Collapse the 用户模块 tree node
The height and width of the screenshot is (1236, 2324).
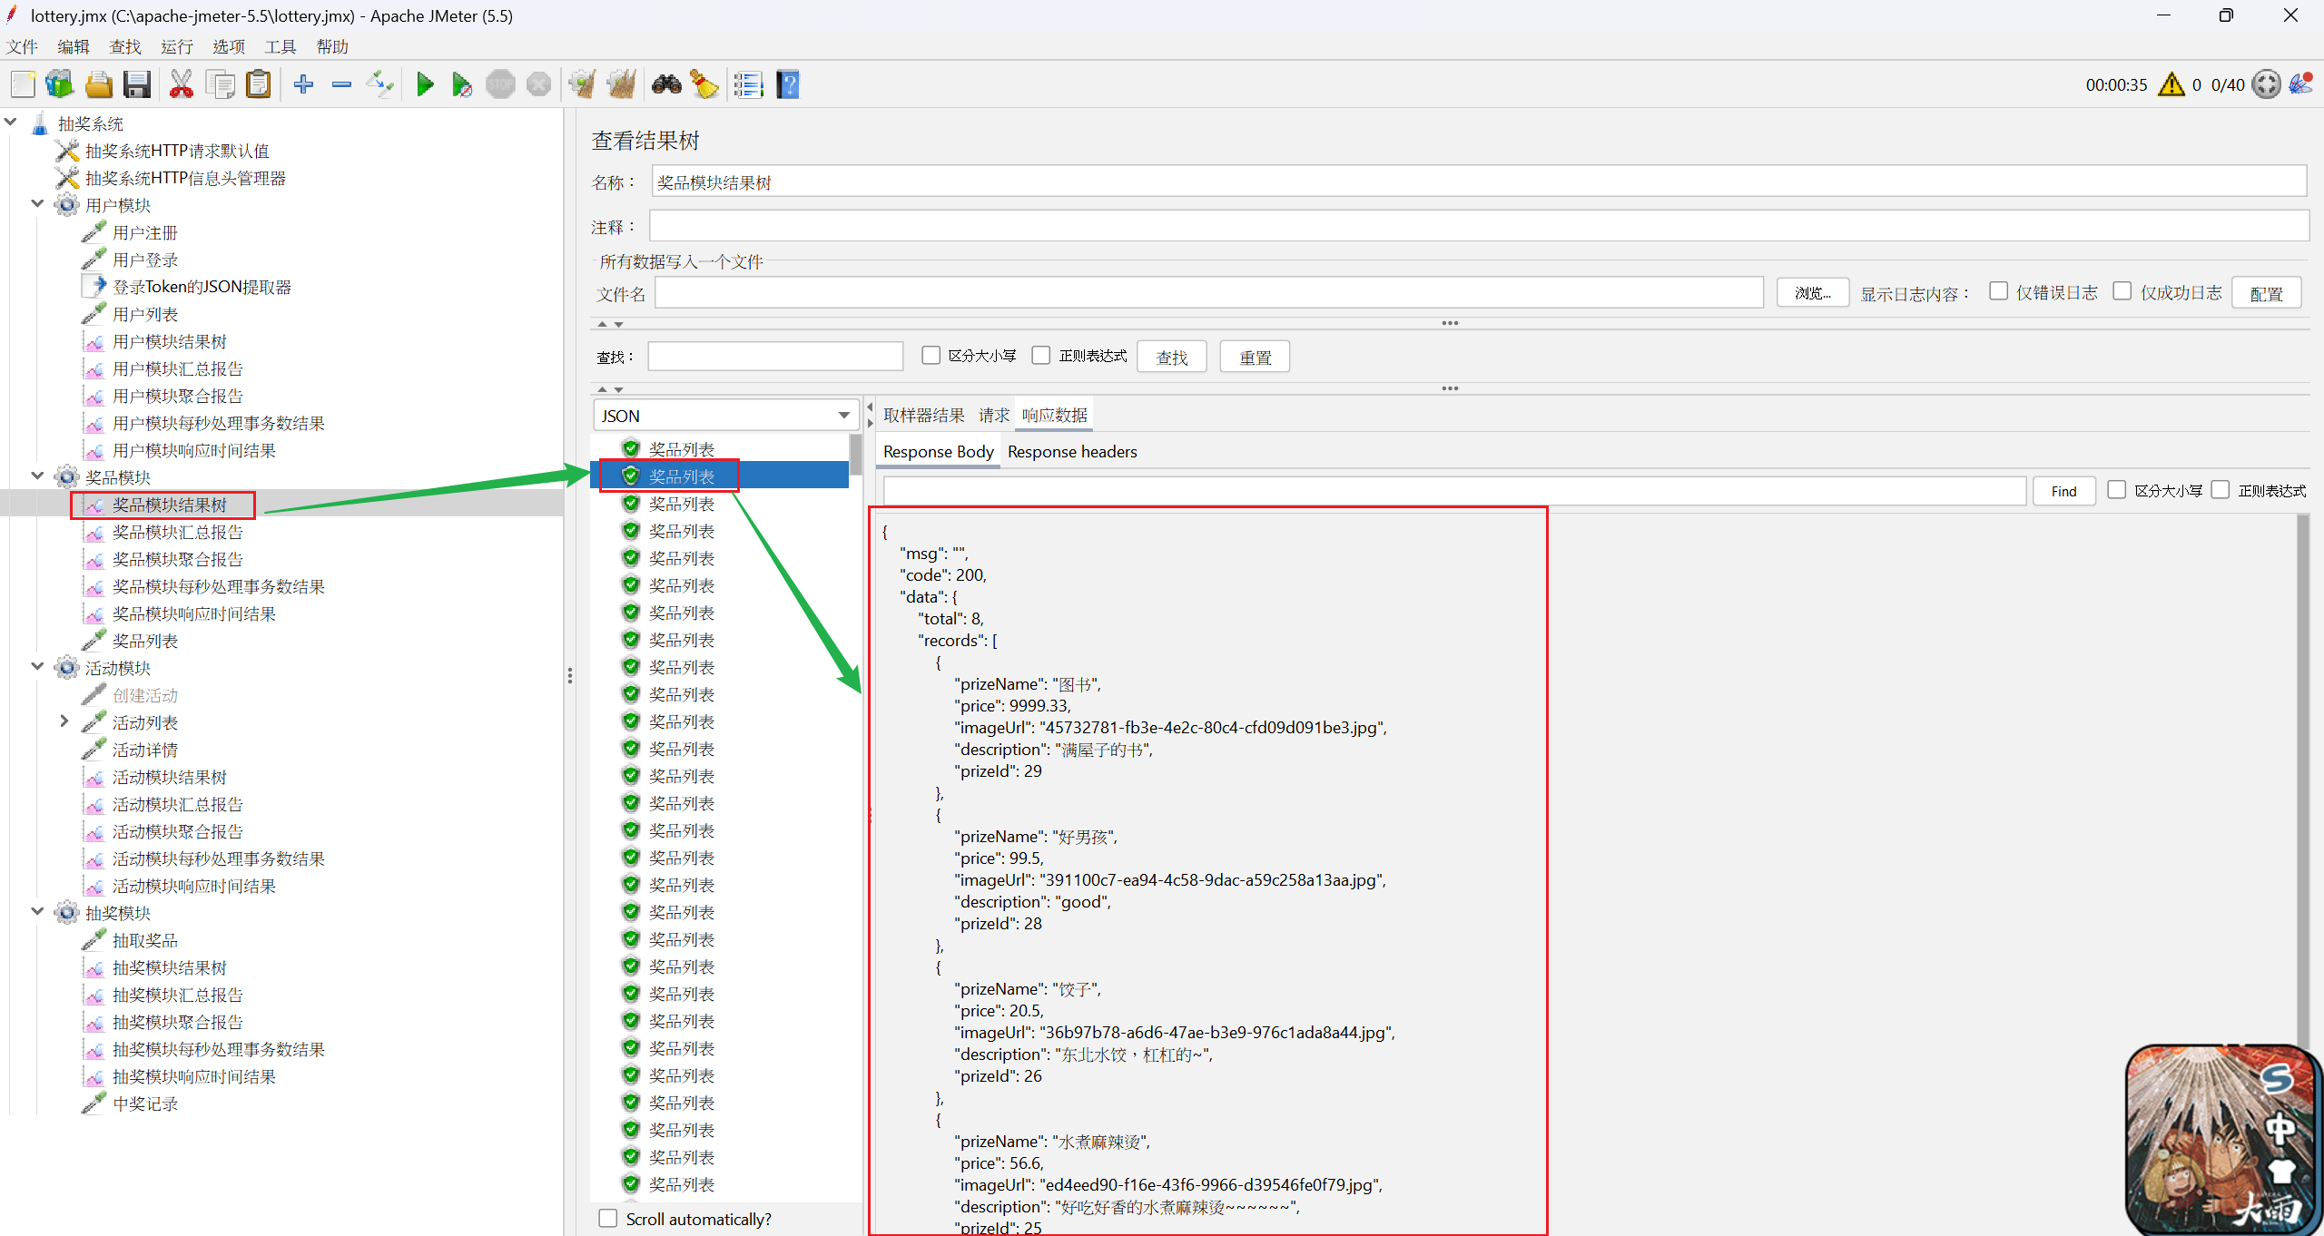(x=37, y=204)
